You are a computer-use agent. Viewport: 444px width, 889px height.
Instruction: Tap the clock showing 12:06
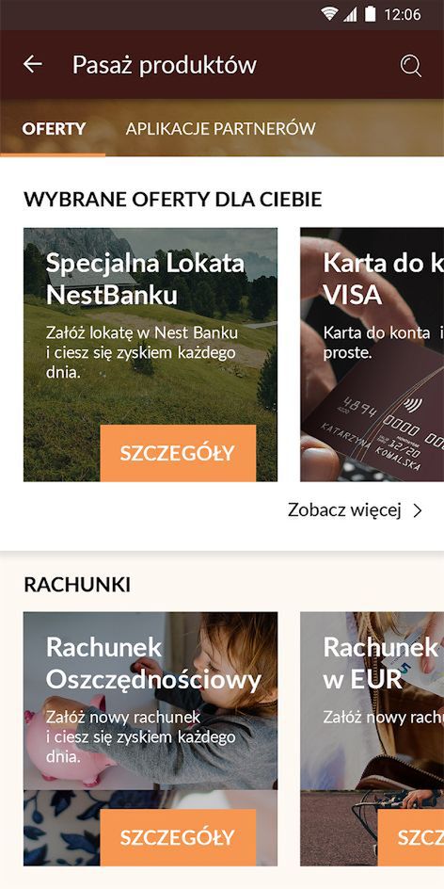point(402,15)
